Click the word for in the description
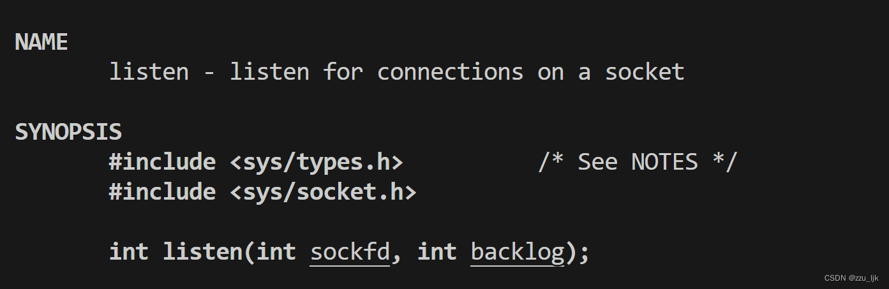Viewport: 889px width, 289px height. pyautogui.click(x=343, y=72)
